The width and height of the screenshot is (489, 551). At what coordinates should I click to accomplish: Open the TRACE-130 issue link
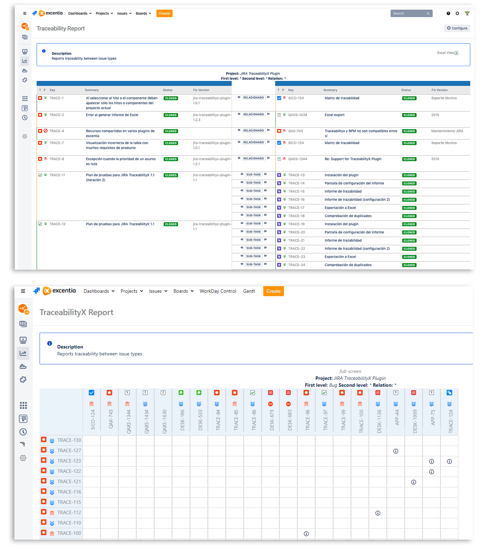click(x=69, y=440)
